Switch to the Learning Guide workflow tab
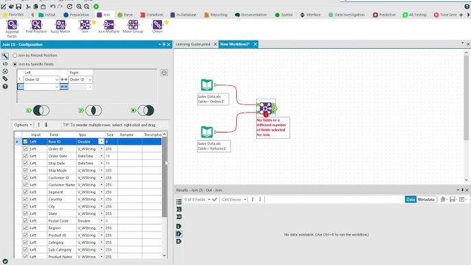 click(193, 44)
